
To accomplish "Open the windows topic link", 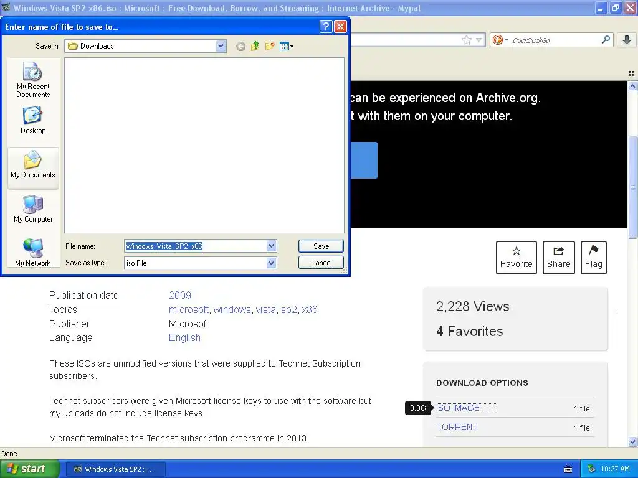I will tap(232, 309).
